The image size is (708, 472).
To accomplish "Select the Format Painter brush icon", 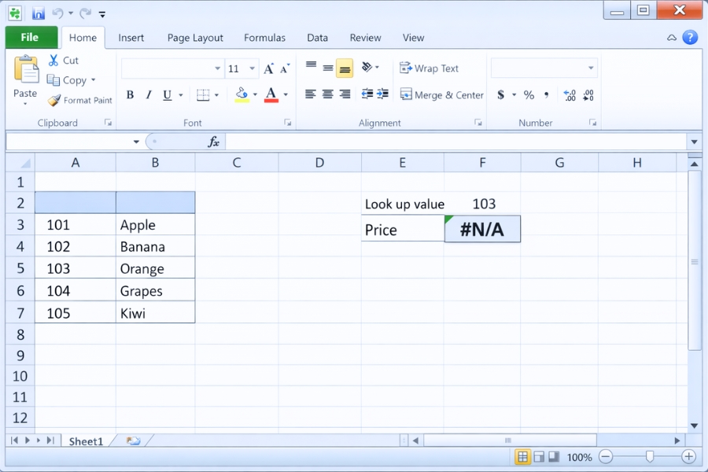I will coord(54,101).
